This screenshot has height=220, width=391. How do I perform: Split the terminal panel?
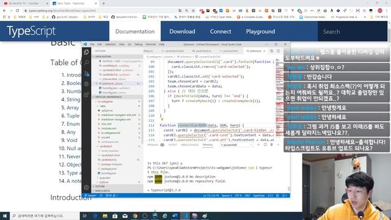click(265, 145)
